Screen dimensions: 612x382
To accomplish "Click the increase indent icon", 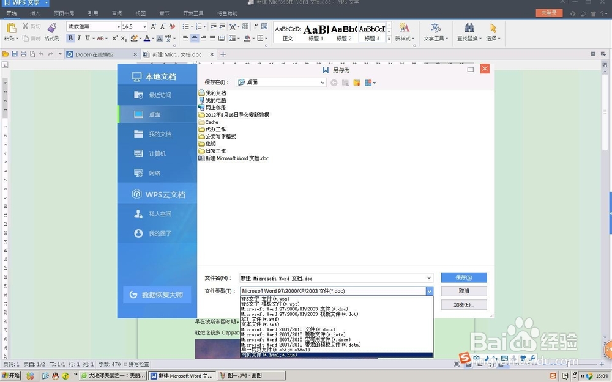I will point(222,26).
